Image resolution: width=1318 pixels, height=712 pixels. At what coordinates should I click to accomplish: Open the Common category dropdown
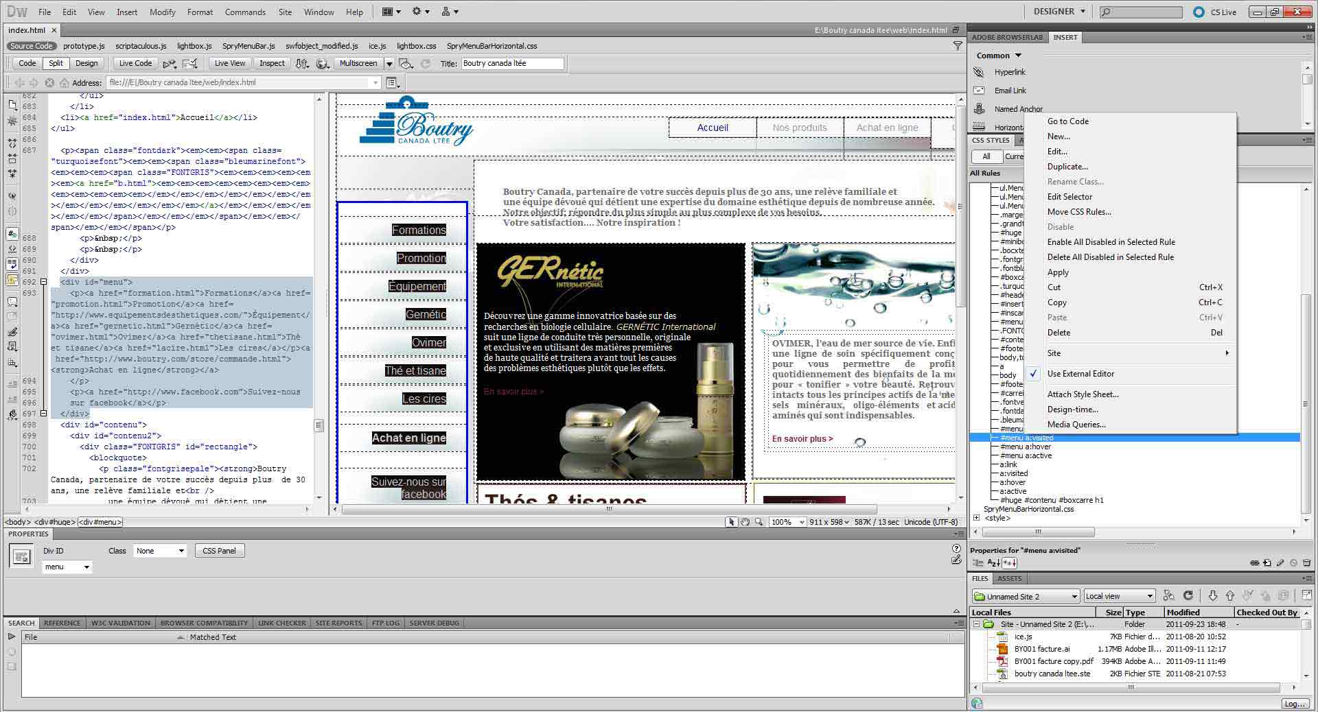coord(999,56)
